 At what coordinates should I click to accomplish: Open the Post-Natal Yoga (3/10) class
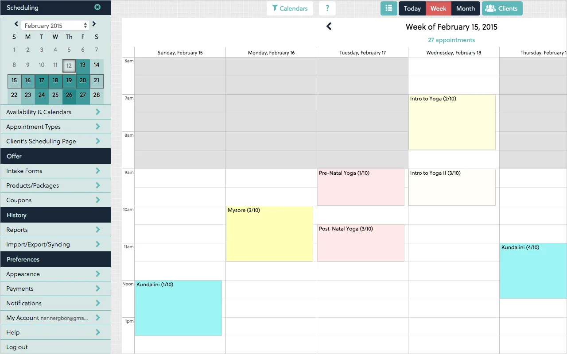[x=361, y=243]
